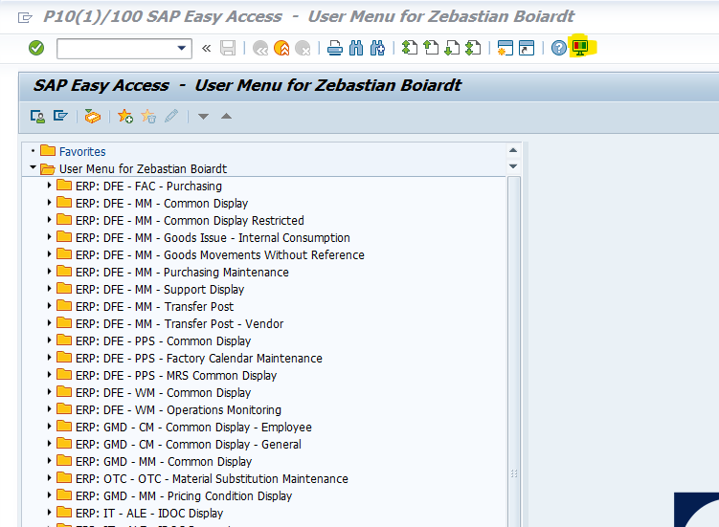The image size is (719, 527).
Task: Go to Last Page icon
Action: [473, 48]
